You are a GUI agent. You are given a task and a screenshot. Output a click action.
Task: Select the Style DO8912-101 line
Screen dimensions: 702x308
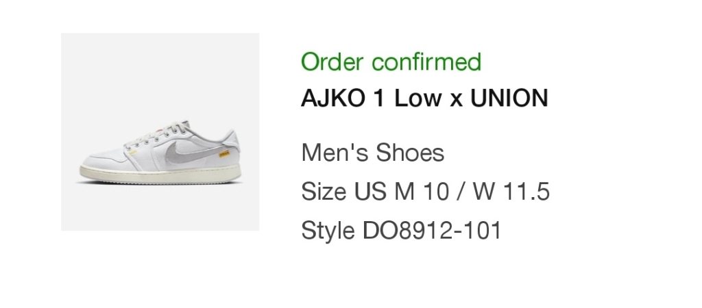(401, 231)
